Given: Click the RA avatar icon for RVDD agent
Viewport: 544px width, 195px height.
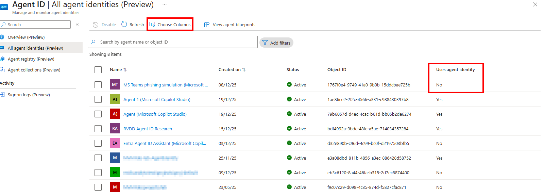Looking at the screenshot, I should 115,129.
